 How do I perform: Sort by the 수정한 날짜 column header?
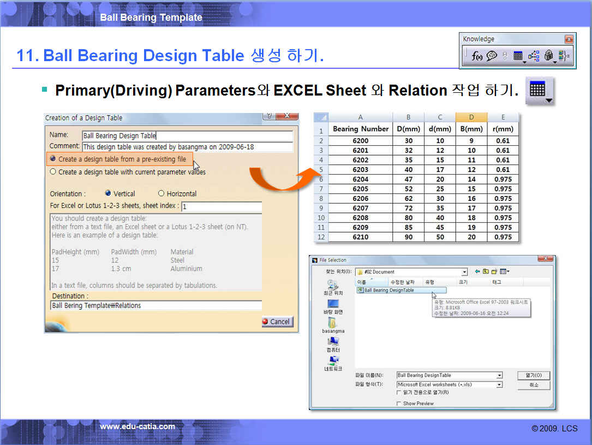[x=404, y=282]
